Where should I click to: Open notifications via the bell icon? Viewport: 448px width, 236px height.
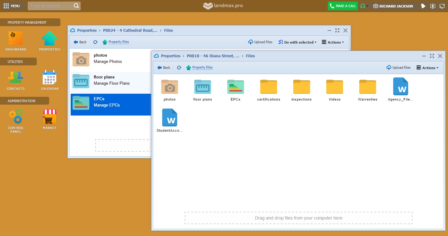point(423,6)
